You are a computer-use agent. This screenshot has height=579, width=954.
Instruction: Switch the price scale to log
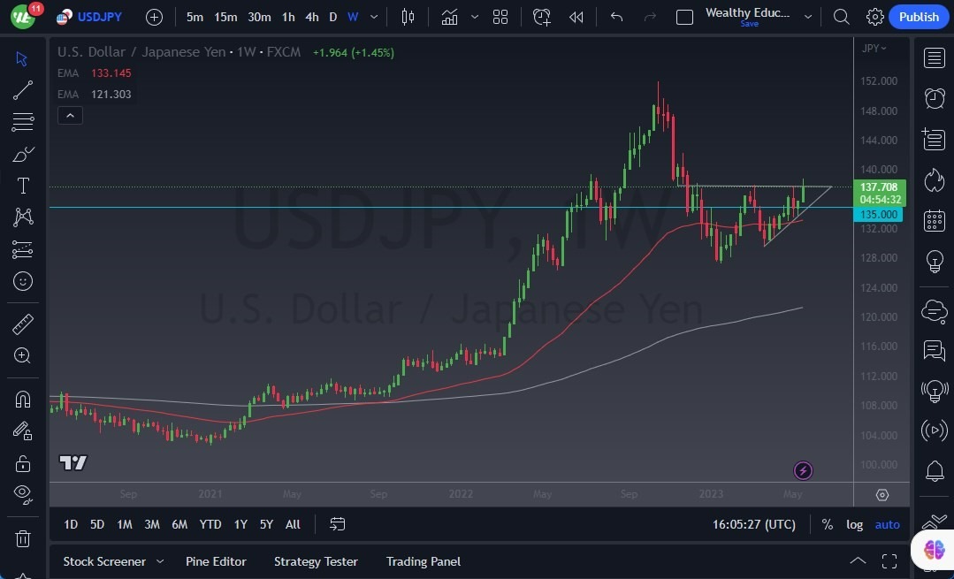[x=854, y=524]
